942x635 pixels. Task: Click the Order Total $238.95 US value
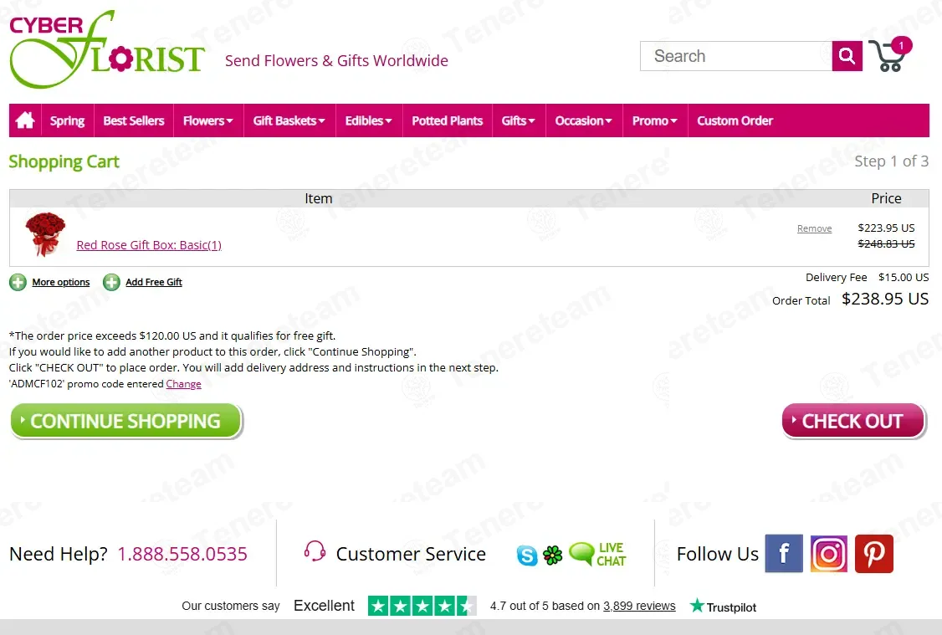coord(885,299)
